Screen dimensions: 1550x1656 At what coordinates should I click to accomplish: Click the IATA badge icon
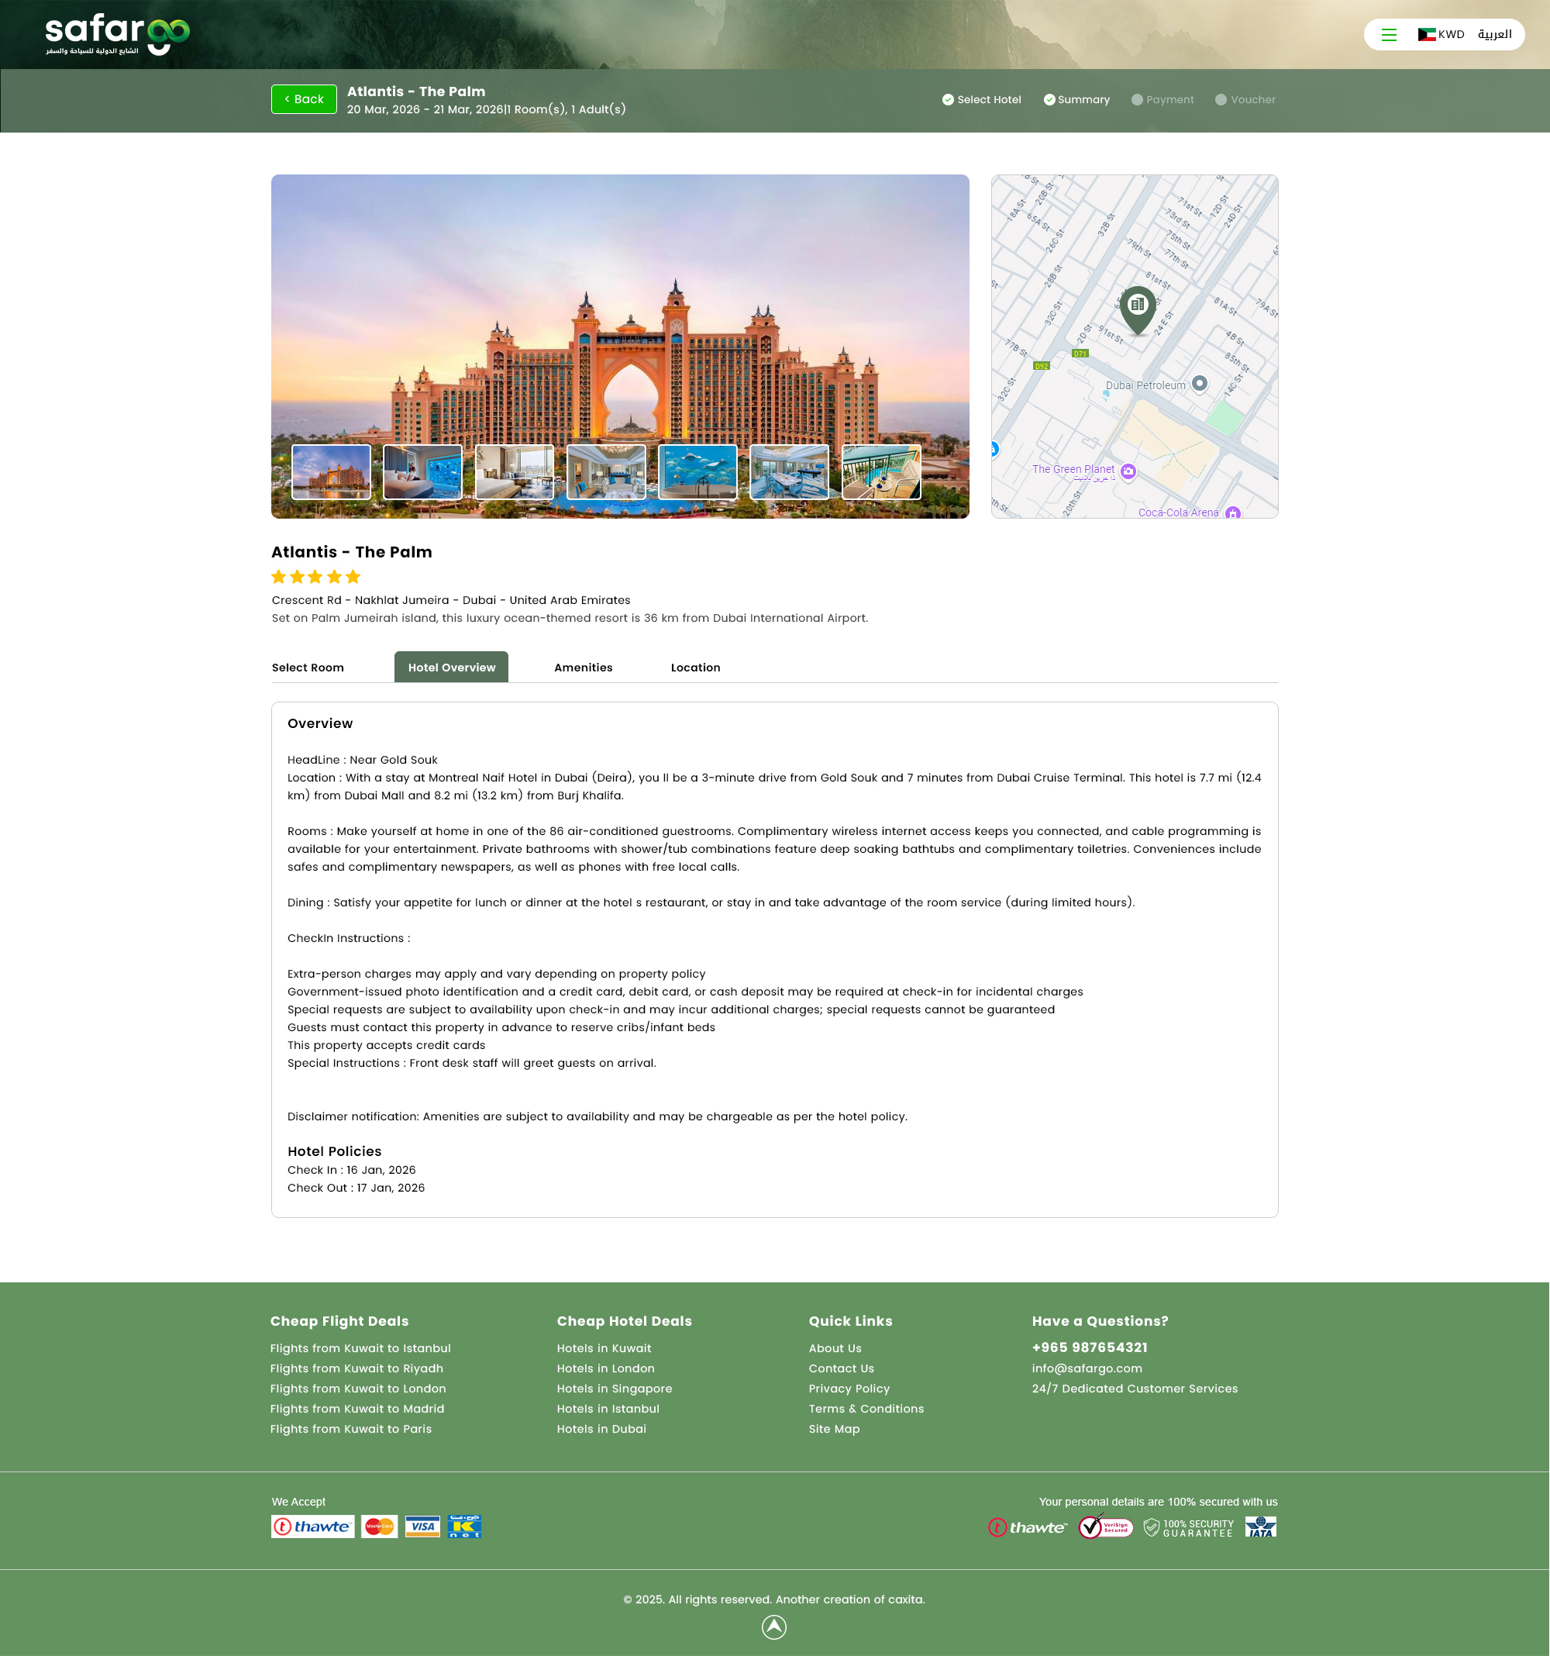(x=1260, y=1526)
